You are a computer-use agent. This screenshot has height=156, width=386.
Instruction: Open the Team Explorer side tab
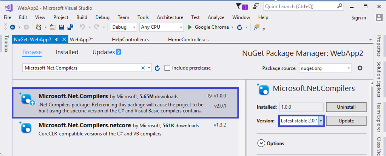[379, 117]
